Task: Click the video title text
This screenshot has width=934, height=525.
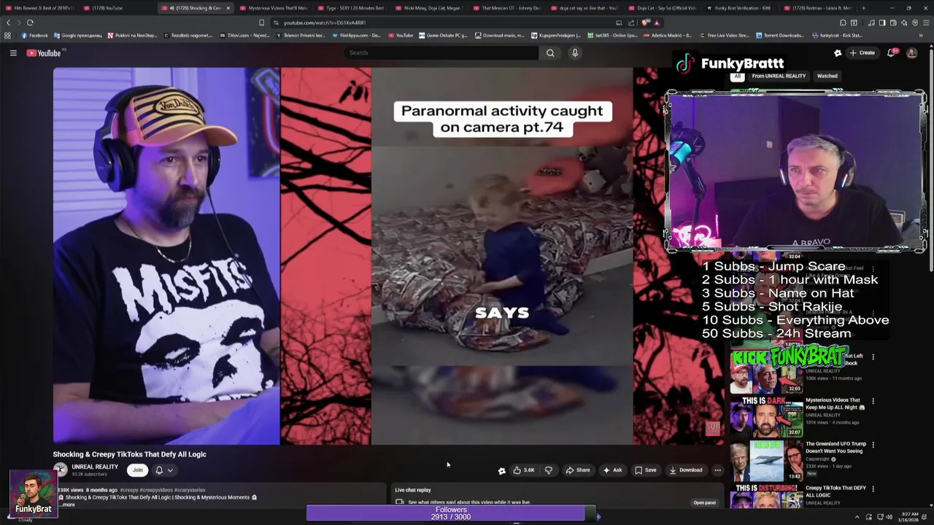Action: coord(129,454)
